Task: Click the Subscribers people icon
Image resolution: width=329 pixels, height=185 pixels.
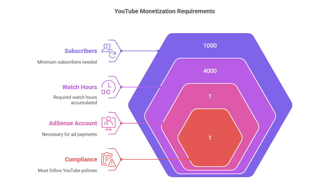Action: (109, 51)
